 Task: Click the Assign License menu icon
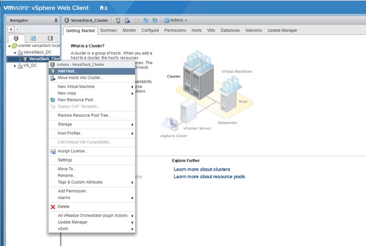tap(53, 151)
